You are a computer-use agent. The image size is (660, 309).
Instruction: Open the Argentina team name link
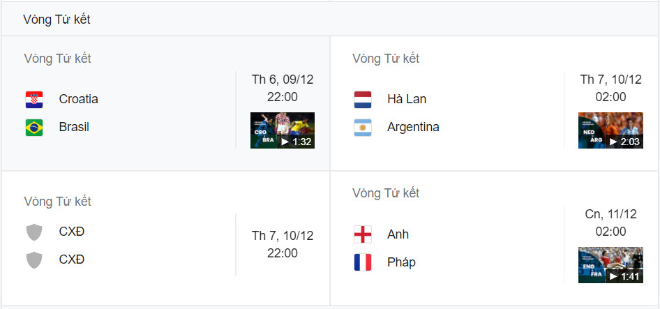[x=413, y=128]
